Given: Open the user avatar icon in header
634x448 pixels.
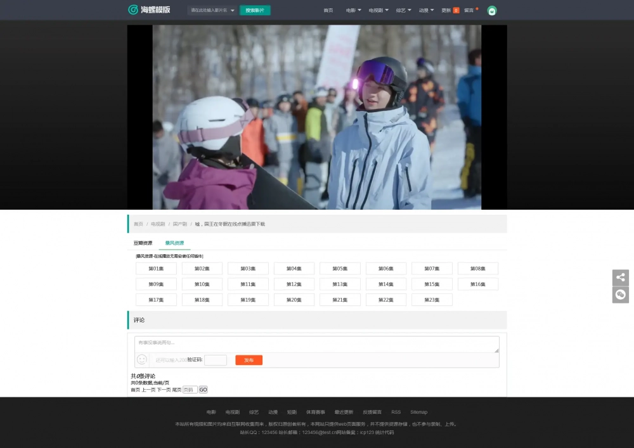Looking at the screenshot, I should (x=492, y=11).
